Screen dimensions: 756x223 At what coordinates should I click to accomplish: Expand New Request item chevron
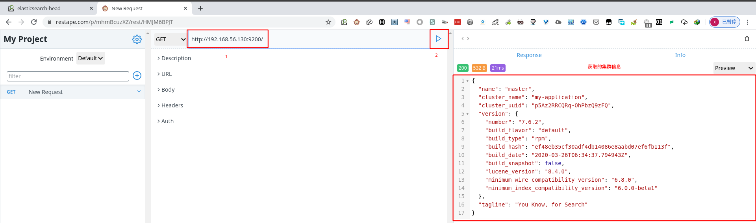point(139,92)
